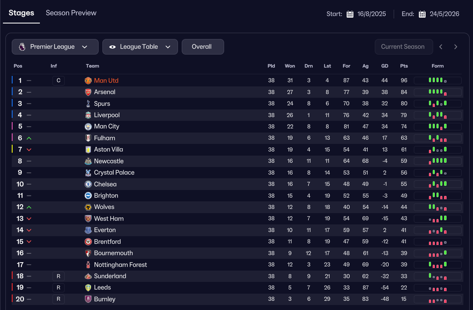This screenshot has width=473, height=310.
Task: Click the Man Utd club crest icon
Action: pos(88,81)
